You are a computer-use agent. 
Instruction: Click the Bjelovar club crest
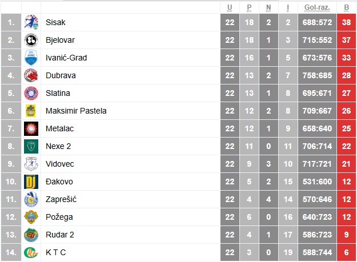click(x=31, y=41)
